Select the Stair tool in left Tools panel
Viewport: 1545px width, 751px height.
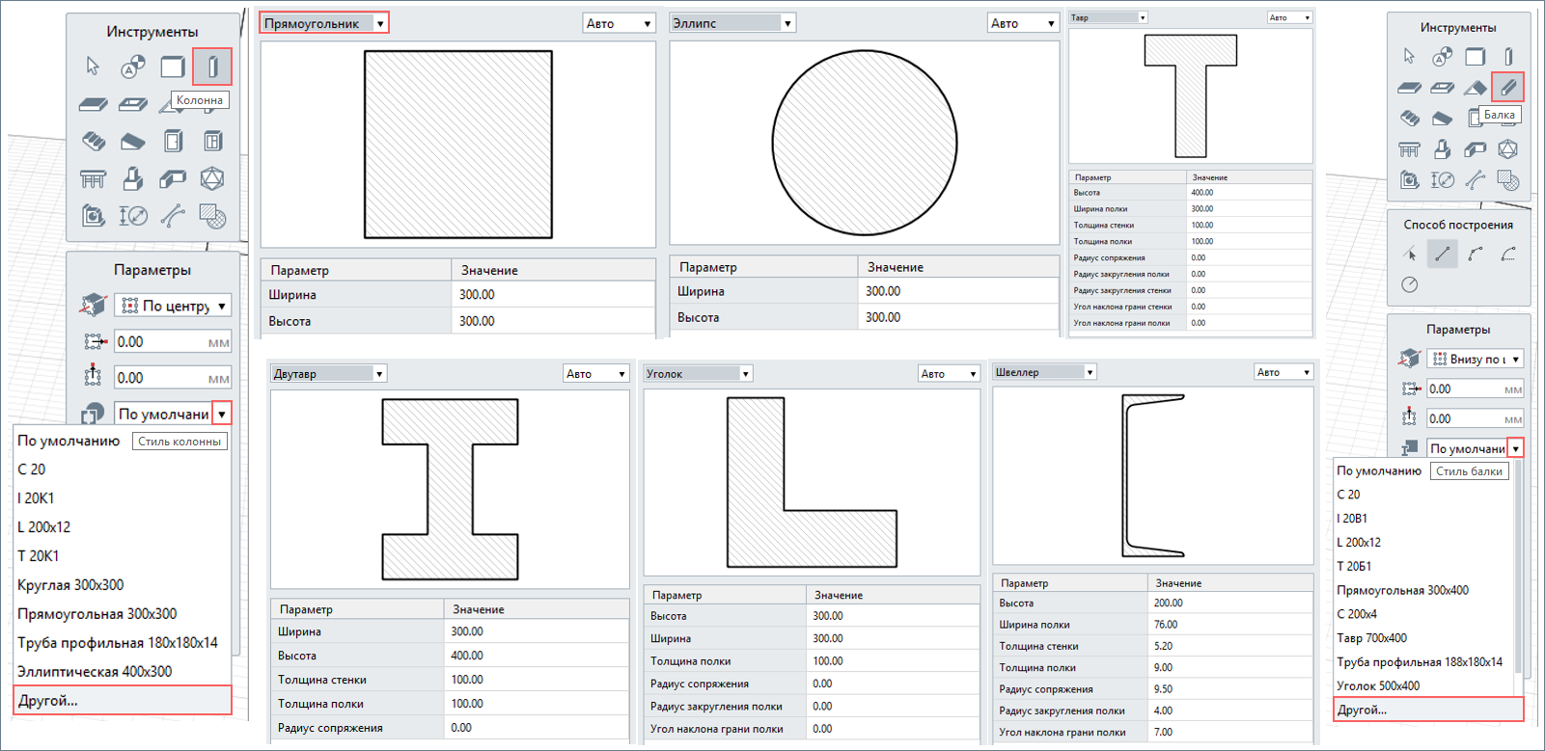(x=93, y=142)
